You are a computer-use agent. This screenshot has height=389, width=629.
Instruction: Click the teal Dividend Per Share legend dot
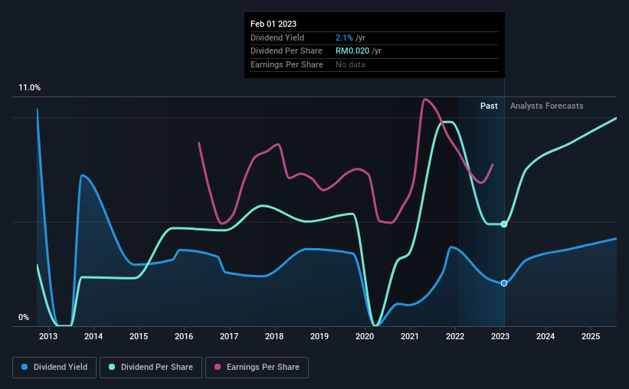(112, 367)
